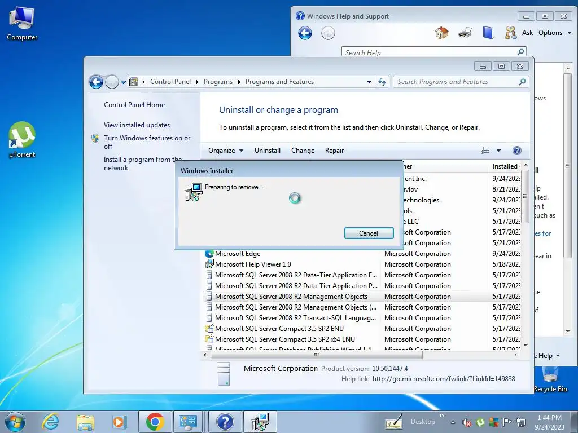Click the search magnifier in Help search box
578x433 pixels.
pyautogui.click(x=520, y=52)
